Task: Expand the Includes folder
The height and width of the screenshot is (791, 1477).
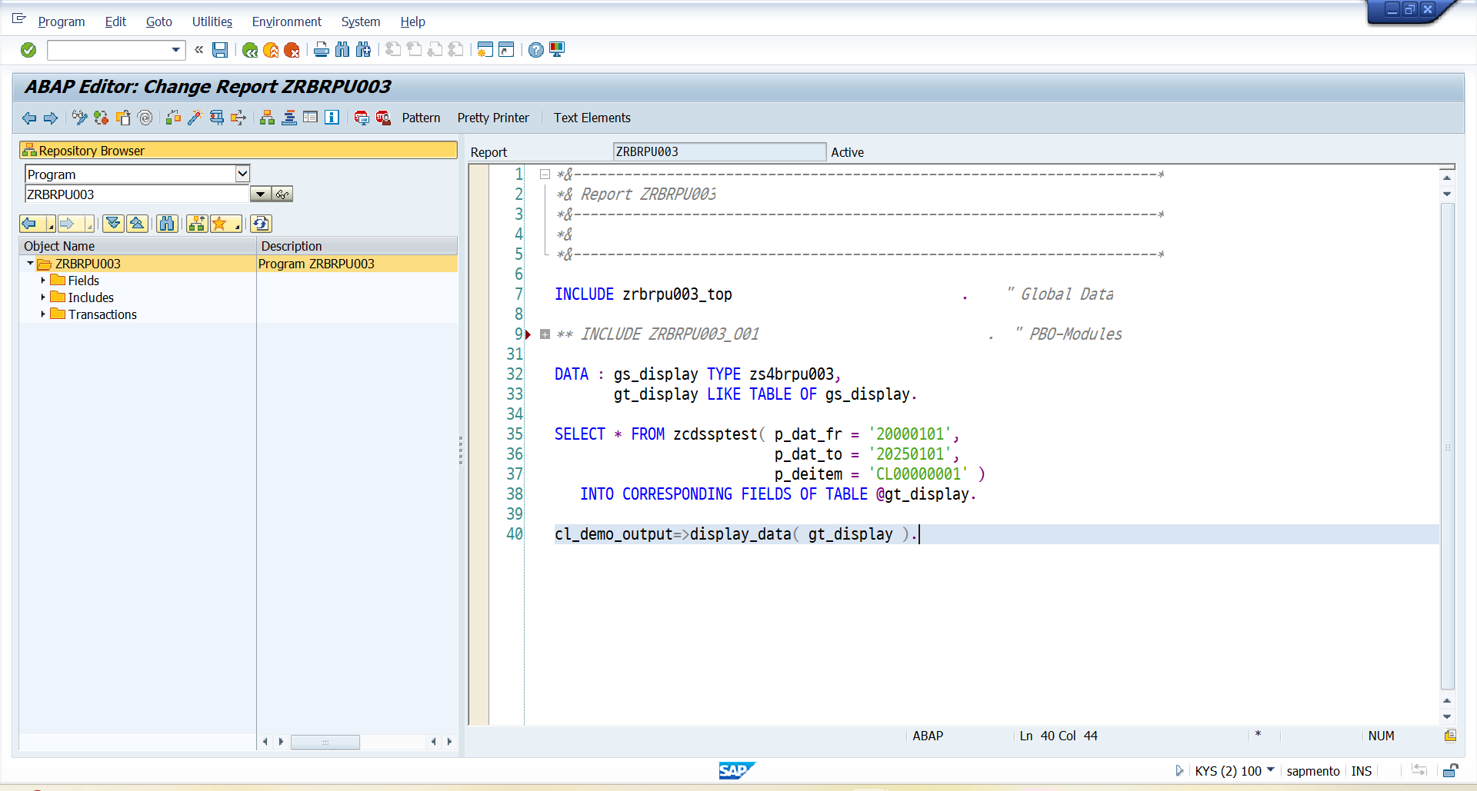Action: point(43,297)
